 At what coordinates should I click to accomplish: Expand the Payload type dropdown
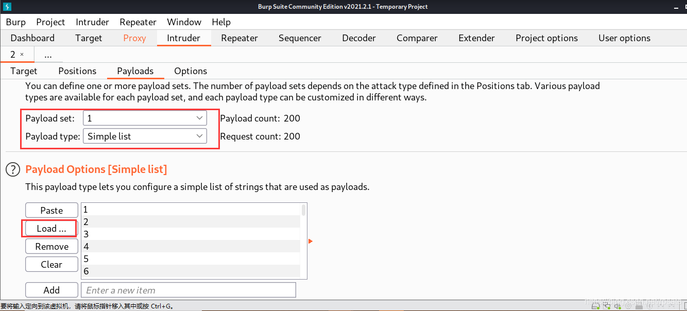[x=145, y=136]
